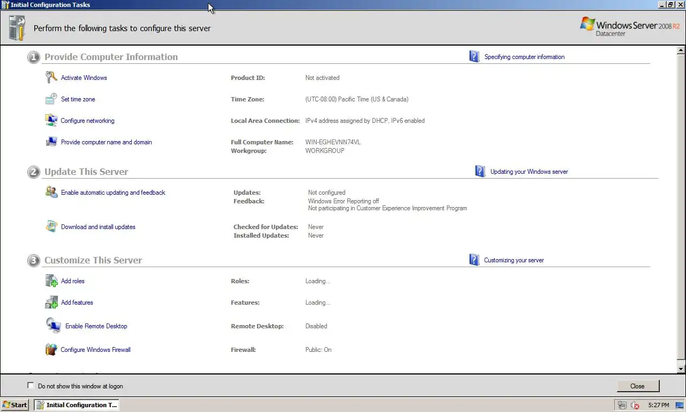
Task: Click the title bar window icon
Action: pyautogui.click(x=5, y=5)
